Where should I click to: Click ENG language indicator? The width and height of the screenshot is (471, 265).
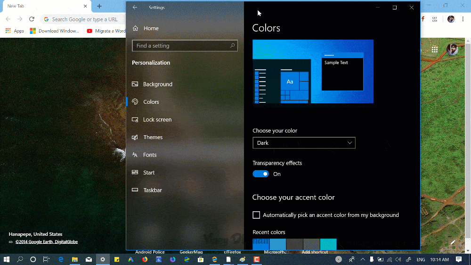(x=421, y=260)
